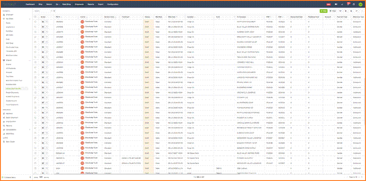Viewport: 366px width, 181px height.
Task: Collapse the sidebar using Collapse menu arrow
Action: point(30,177)
